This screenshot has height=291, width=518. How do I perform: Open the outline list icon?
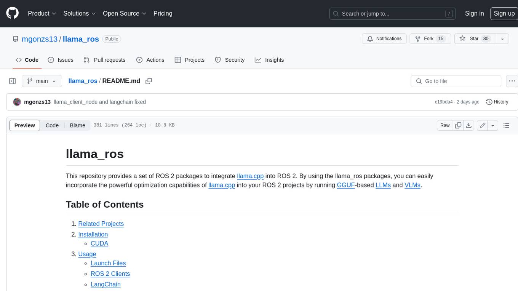[x=506, y=125]
